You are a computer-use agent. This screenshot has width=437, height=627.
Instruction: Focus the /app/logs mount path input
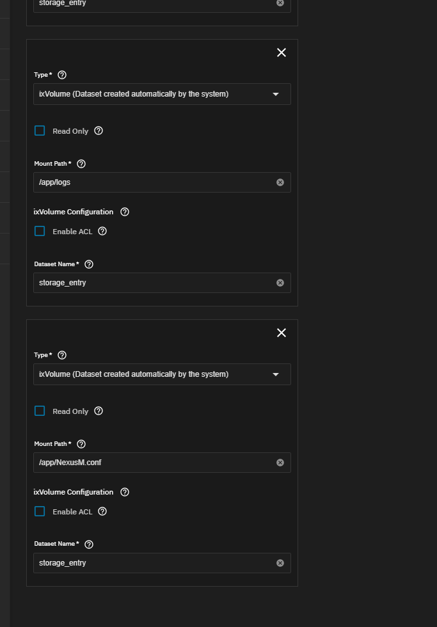click(x=154, y=182)
